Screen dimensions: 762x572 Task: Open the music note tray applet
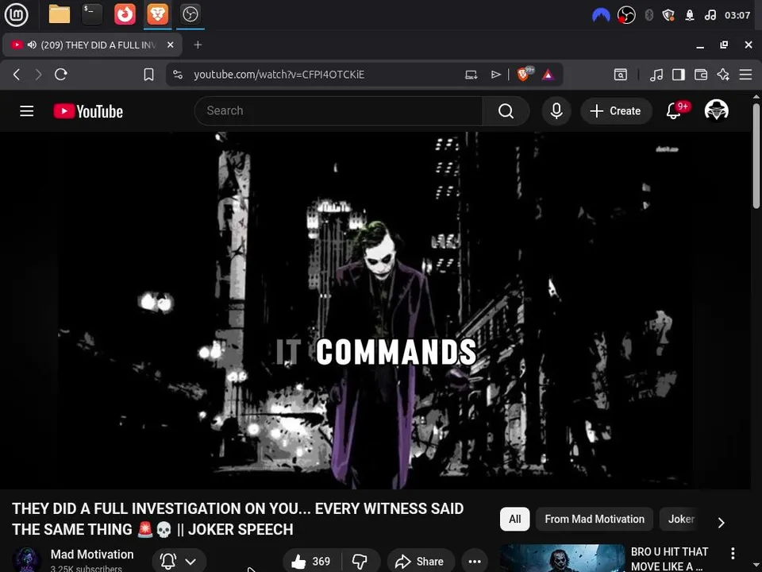click(x=710, y=16)
